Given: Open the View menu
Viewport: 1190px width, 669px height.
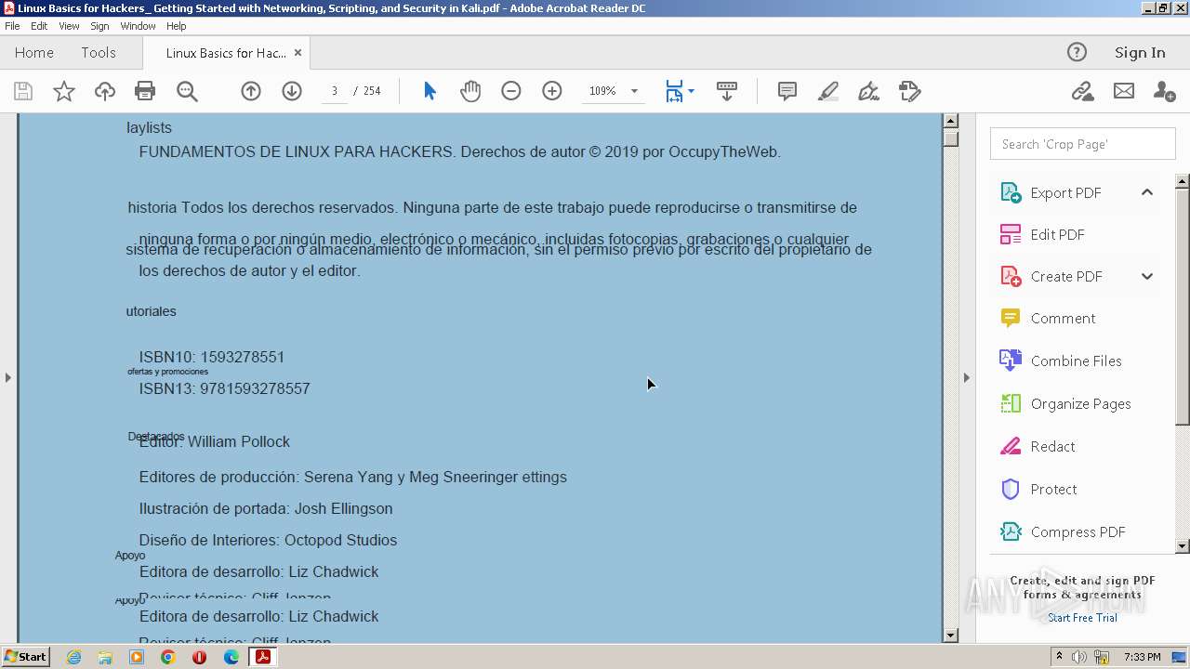Looking at the screenshot, I should (69, 26).
